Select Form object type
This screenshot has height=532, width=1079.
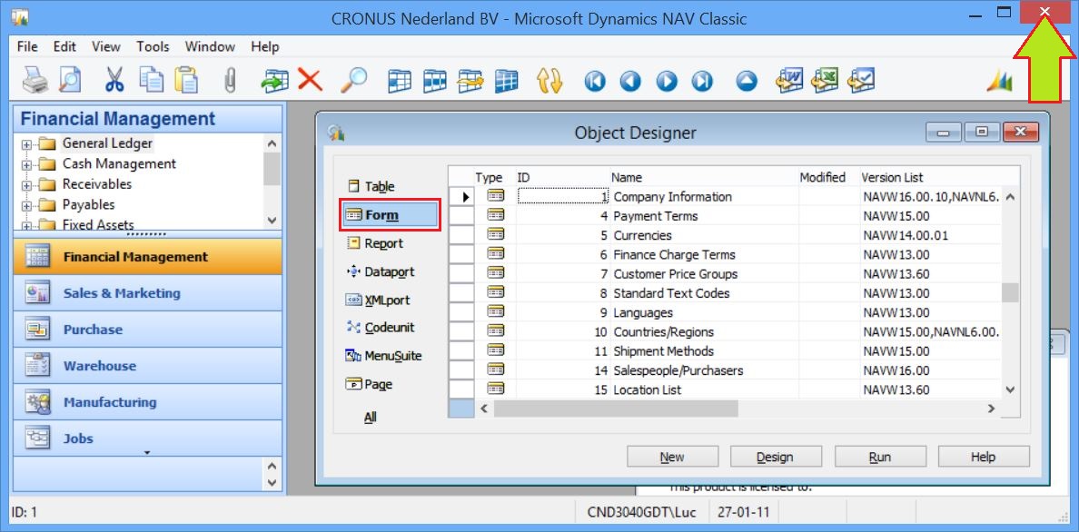pyautogui.click(x=390, y=215)
